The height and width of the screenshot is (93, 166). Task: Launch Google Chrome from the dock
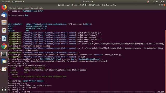pos(4,46)
